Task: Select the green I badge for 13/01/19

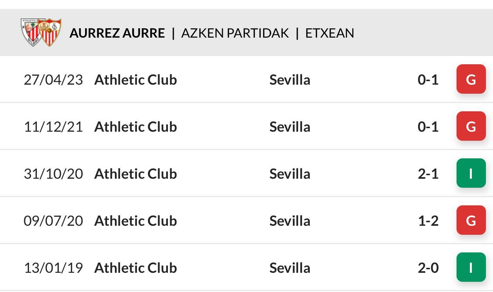Action: point(471,267)
